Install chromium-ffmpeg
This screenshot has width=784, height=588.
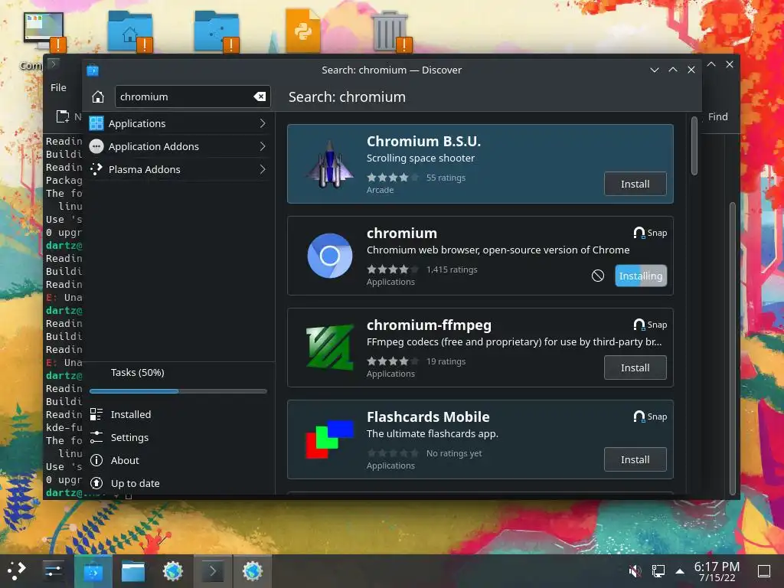(x=635, y=367)
